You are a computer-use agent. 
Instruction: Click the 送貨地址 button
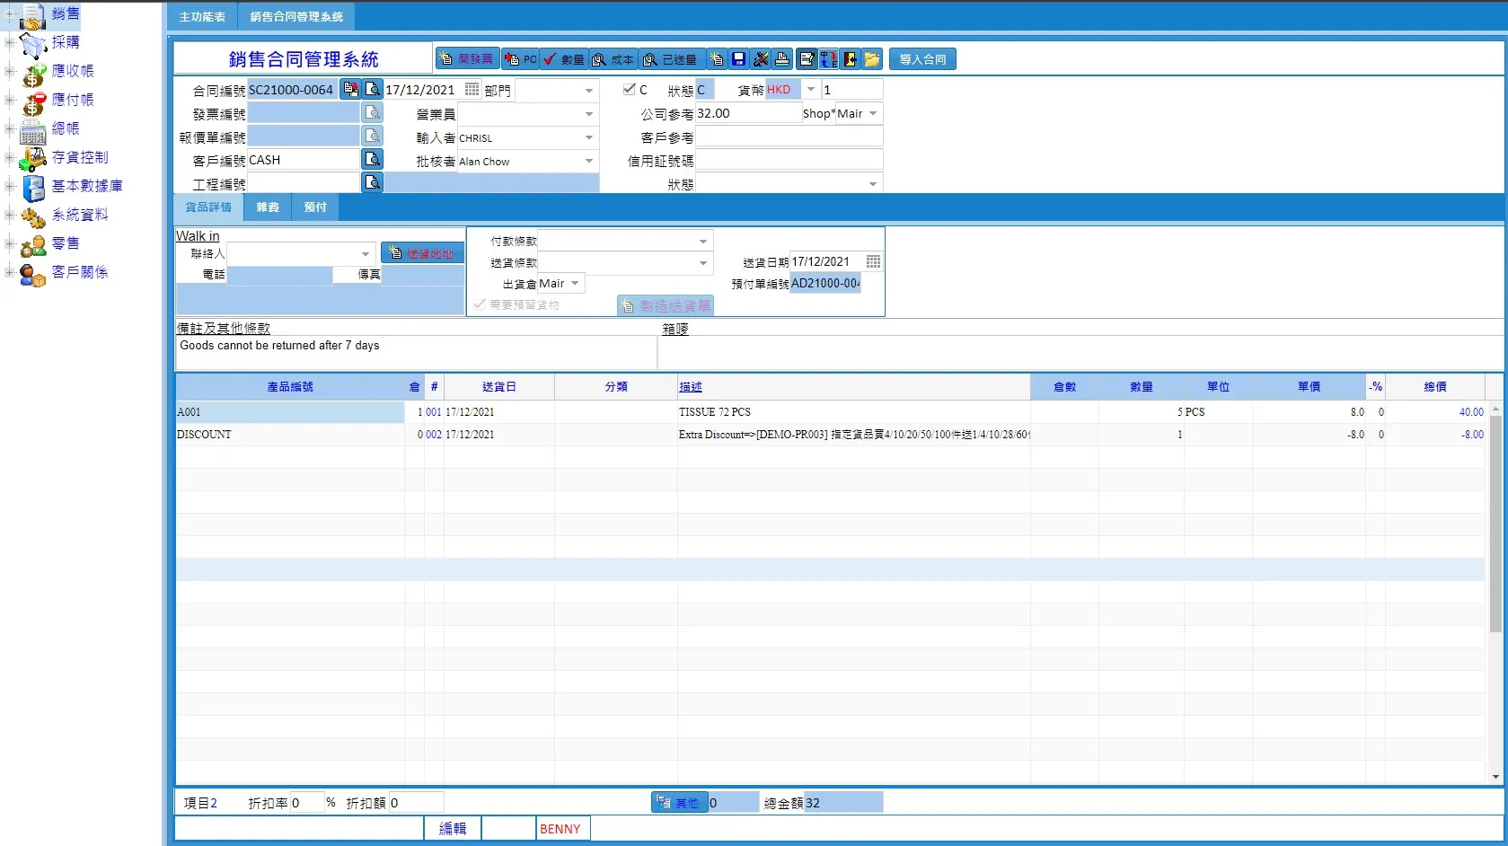[422, 253]
